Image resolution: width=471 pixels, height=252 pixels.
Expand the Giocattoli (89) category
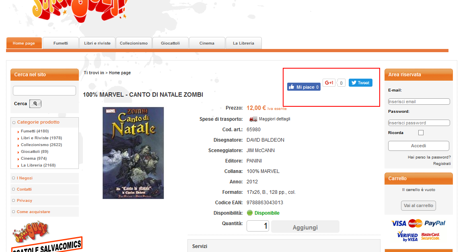click(34, 152)
